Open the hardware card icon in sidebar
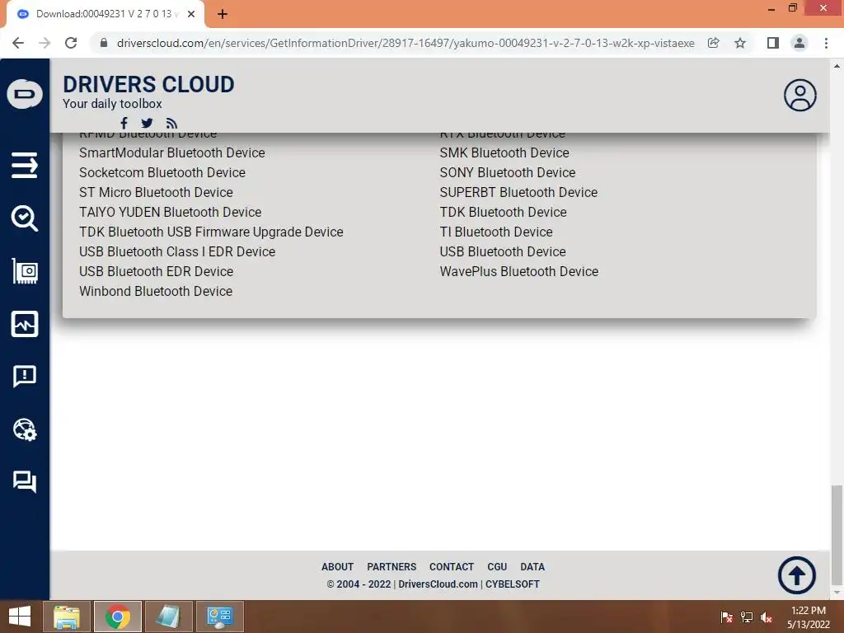 25,270
